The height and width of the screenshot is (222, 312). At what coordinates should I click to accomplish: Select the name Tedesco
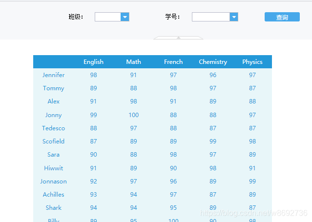(x=53, y=128)
